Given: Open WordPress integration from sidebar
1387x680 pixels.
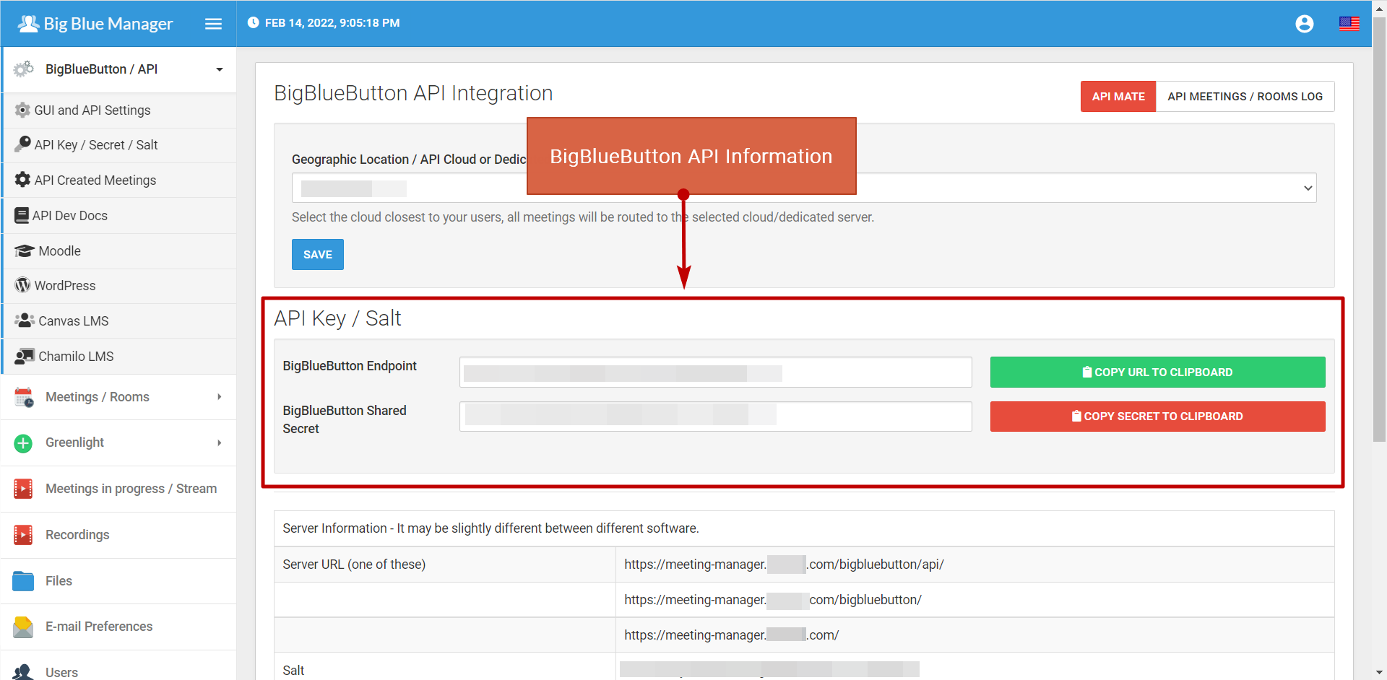Looking at the screenshot, I should click(x=65, y=286).
